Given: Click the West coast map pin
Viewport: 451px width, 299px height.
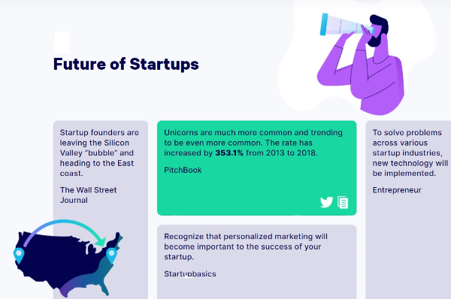Looking at the screenshot, I should pos(19,255).
